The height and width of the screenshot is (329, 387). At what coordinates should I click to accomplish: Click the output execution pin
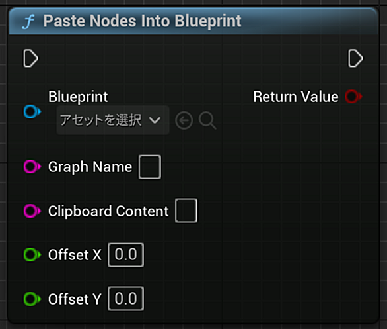[356, 58]
